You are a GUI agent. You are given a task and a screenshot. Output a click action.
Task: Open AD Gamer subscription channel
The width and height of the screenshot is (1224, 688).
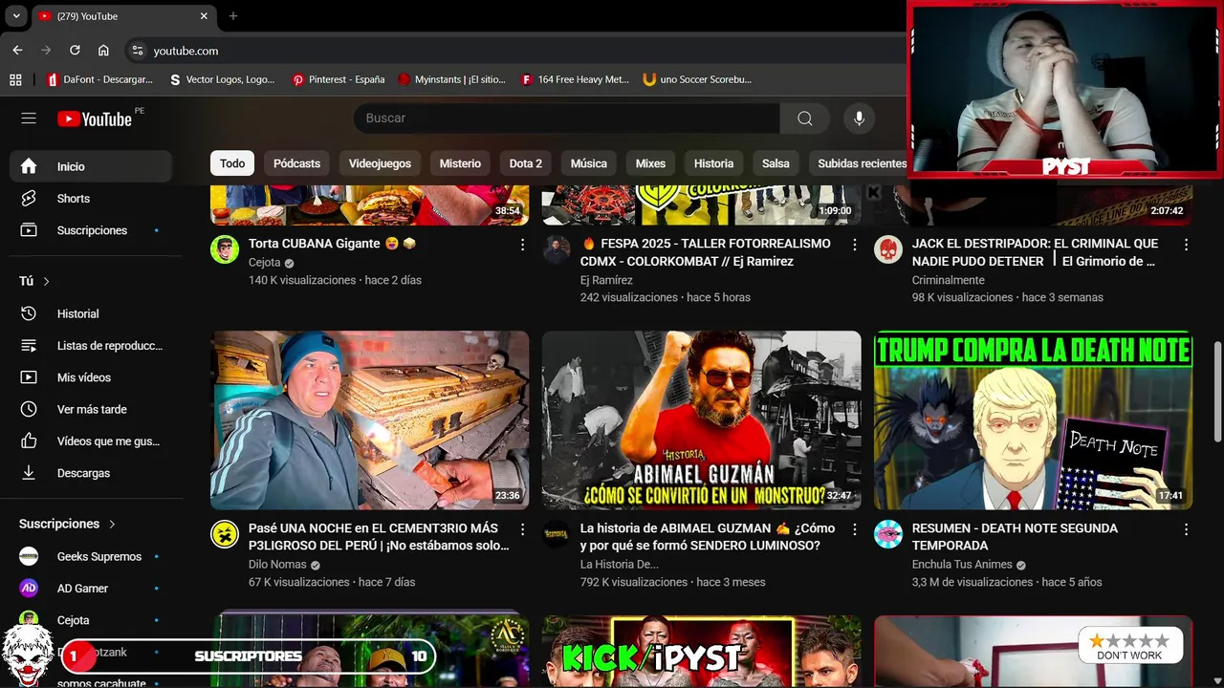[91, 589]
